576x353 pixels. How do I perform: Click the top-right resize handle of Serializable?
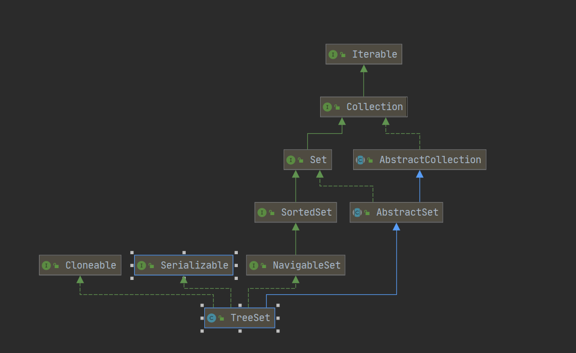click(236, 253)
